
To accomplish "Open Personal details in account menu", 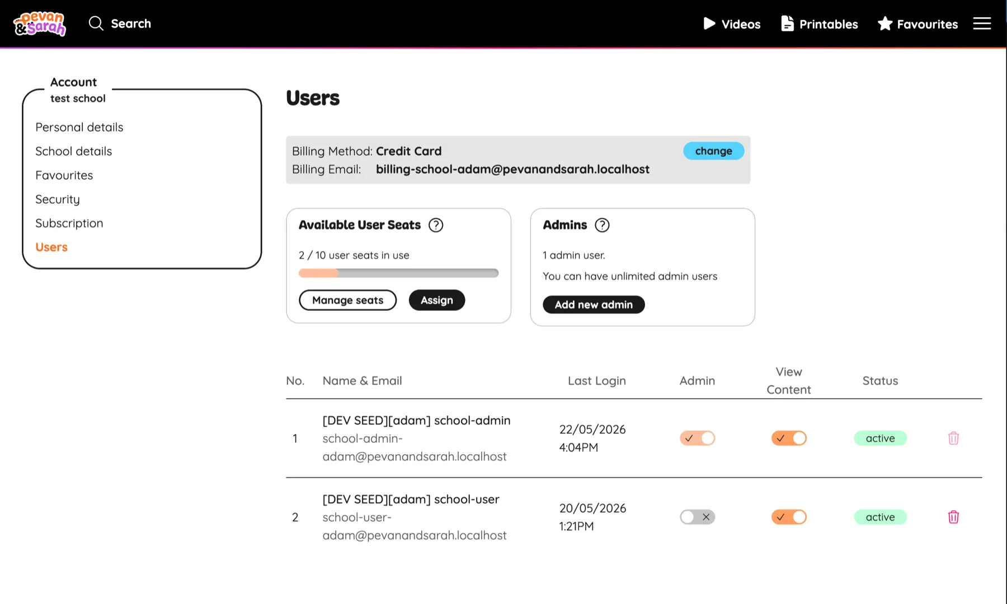I will (x=79, y=127).
